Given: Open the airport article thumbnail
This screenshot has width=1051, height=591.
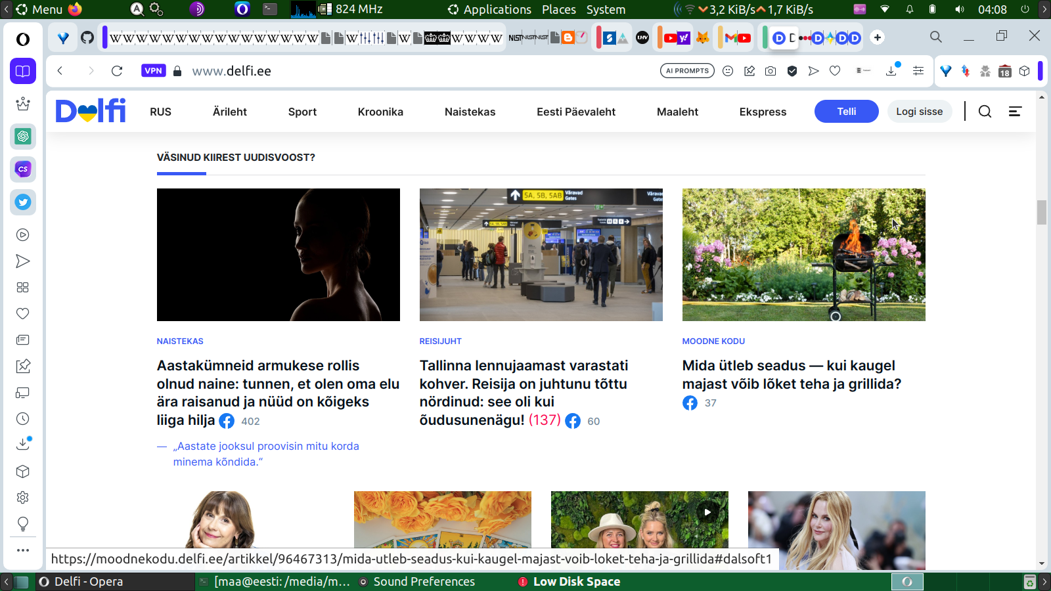Looking at the screenshot, I should [x=541, y=255].
